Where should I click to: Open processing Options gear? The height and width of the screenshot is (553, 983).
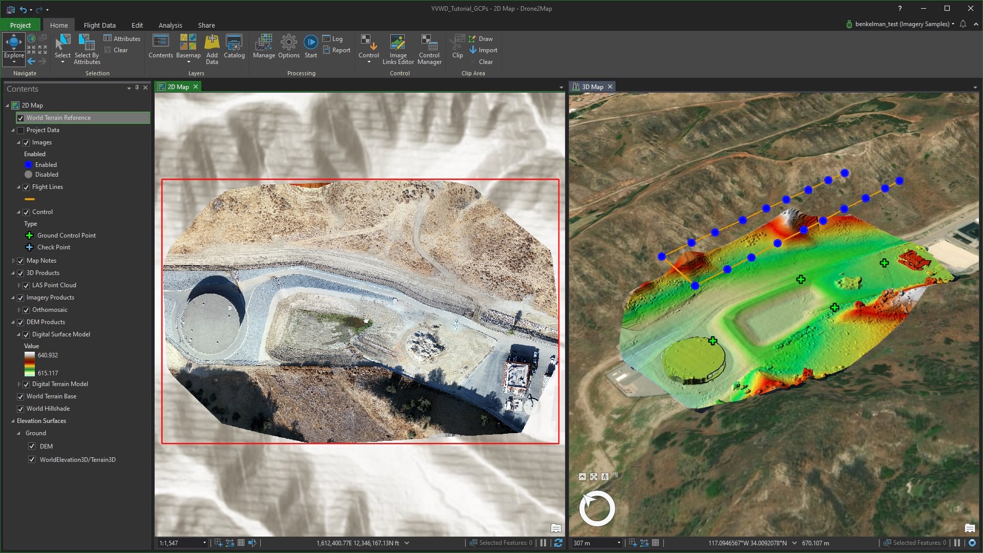(x=288, y=43)
